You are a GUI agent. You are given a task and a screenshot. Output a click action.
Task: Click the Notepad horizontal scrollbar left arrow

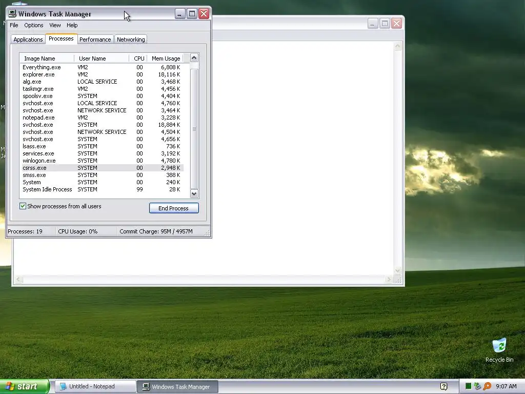click(19, 280)
